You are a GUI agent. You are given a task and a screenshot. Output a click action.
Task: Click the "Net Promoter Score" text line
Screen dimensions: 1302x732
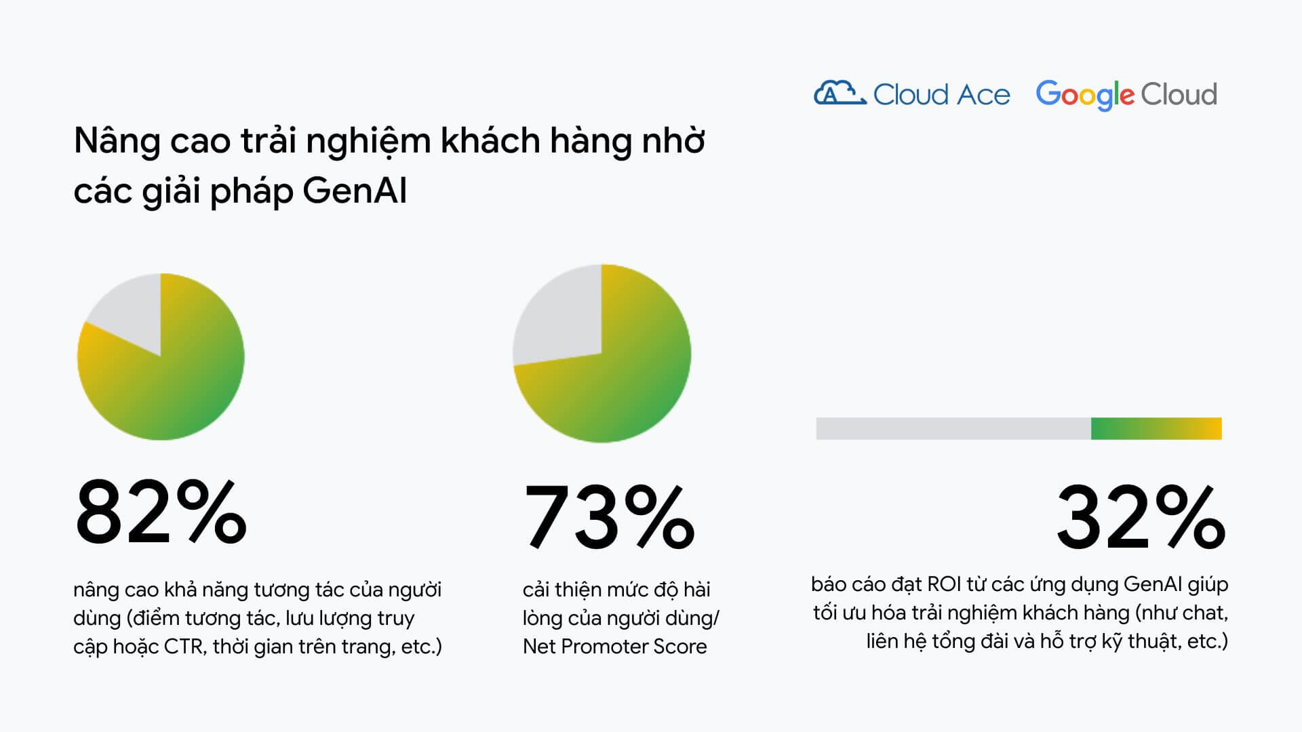click(x=614, y=647)
